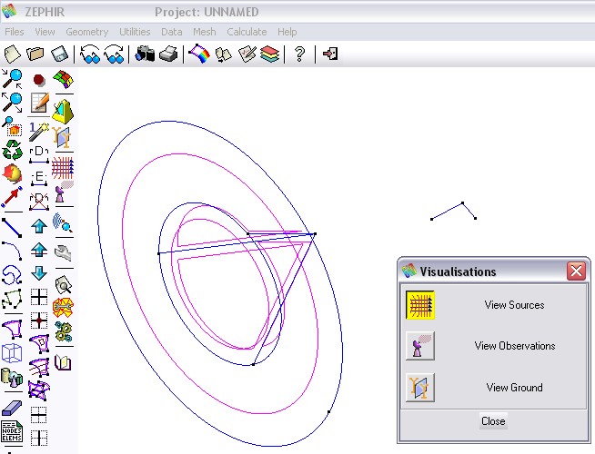Click the crossed-out D icon
This screenshot has width=595, height=454.
[39, 201]
